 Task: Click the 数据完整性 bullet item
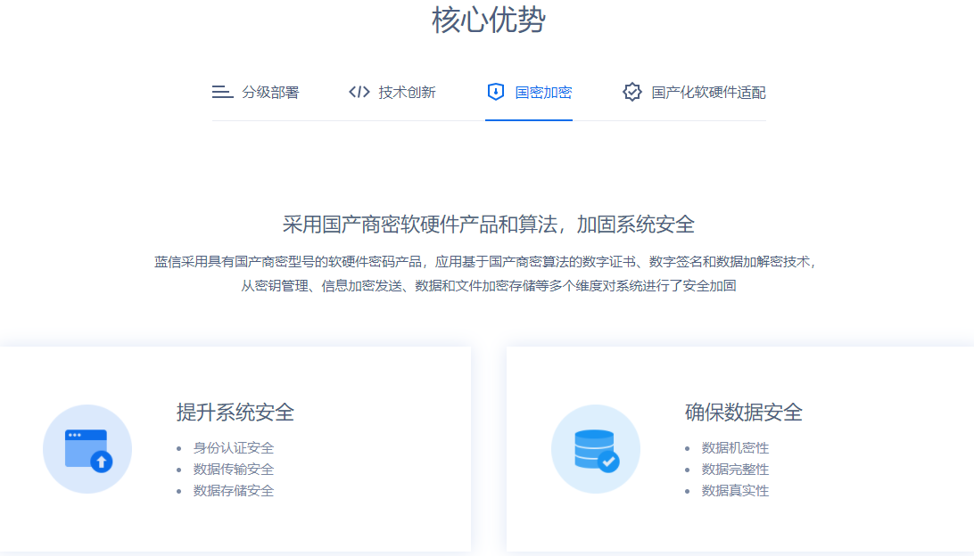735,470
